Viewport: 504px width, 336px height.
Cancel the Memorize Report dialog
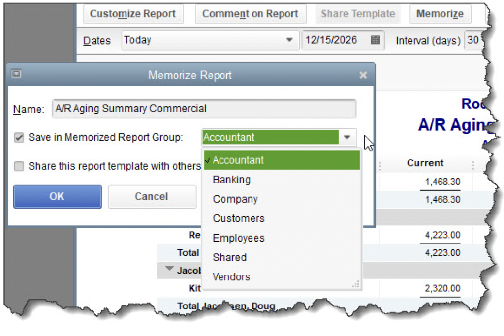click(151, 197)
